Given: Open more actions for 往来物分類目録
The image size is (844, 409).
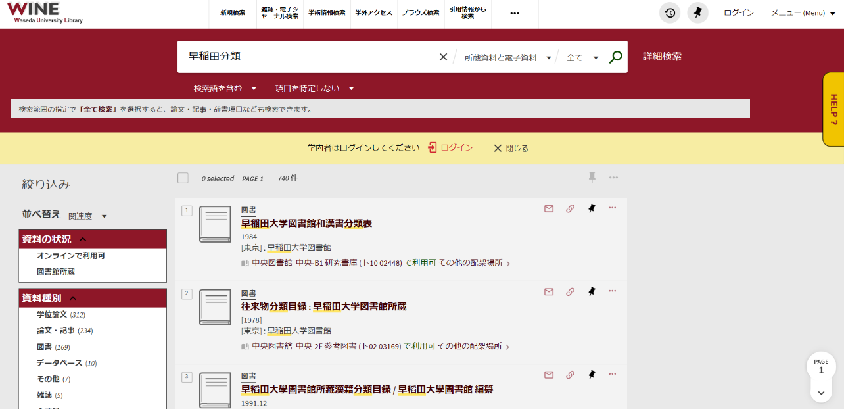Looking at the screenshot, I should [613, 291].
